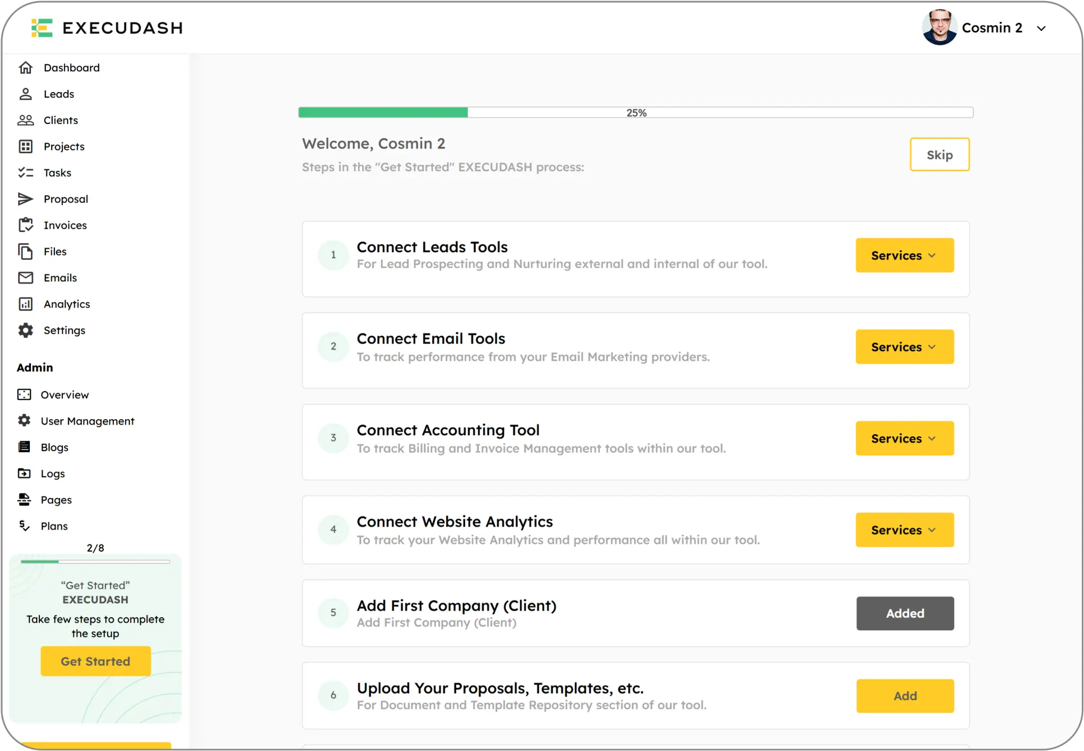Click the yellow Get Started button
The width and height of the screenshot is (1084, 751).
96,661
